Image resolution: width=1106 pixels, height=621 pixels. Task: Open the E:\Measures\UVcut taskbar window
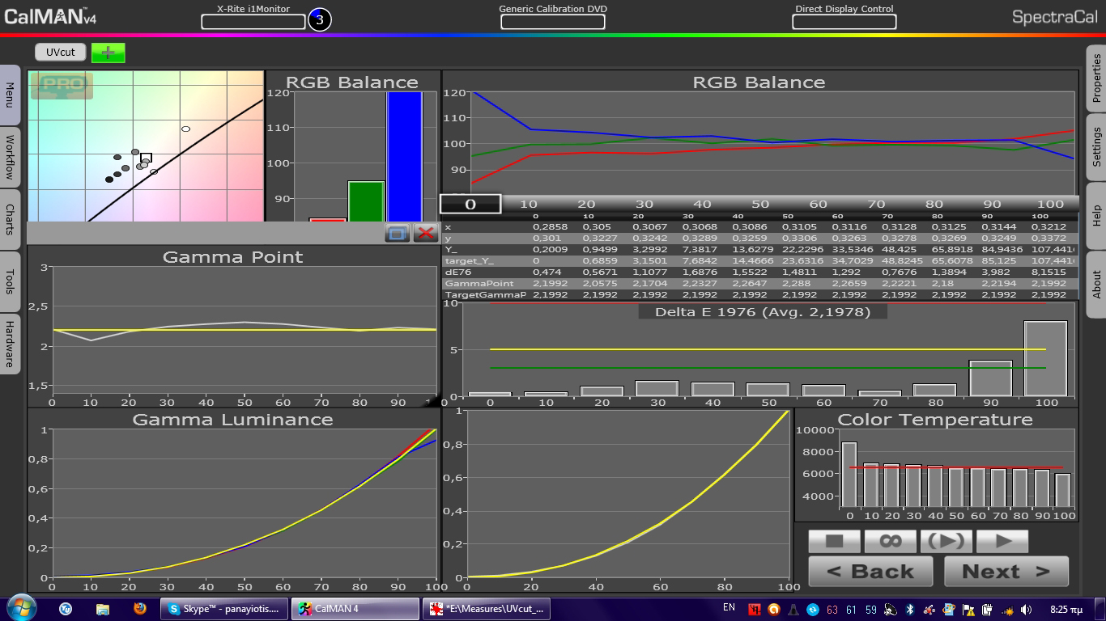click(x=486, y=609)
